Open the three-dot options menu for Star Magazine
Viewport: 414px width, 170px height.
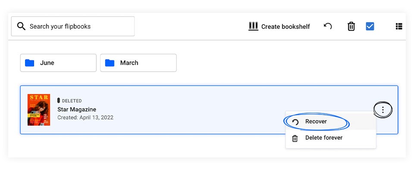pos(383,110)
